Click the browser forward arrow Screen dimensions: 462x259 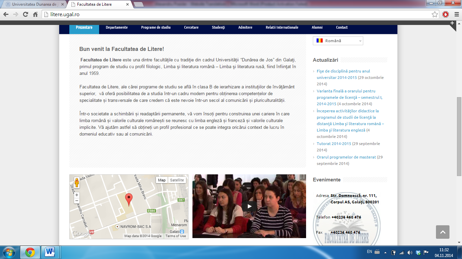coord(16,15)
